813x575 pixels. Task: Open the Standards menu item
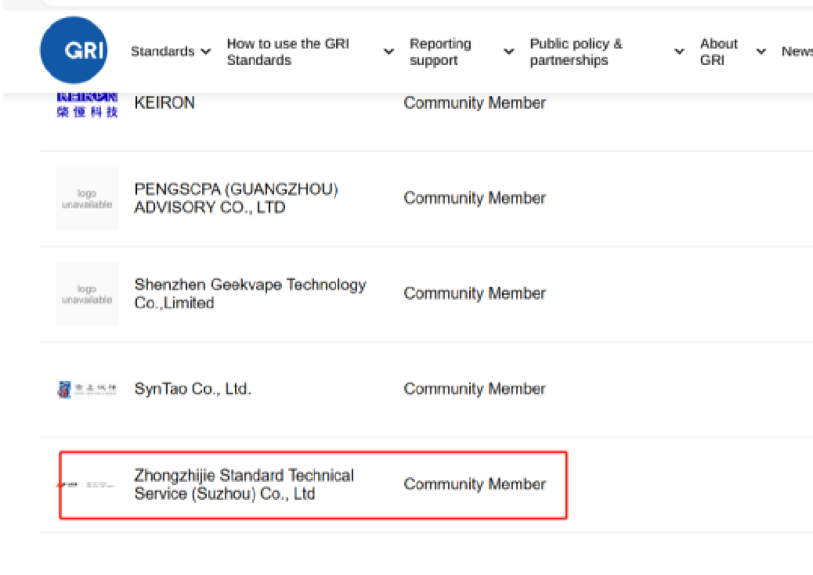pyautogui.click(x=162, y=52)
